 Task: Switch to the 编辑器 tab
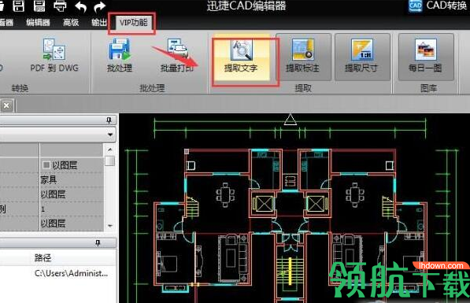38,23
